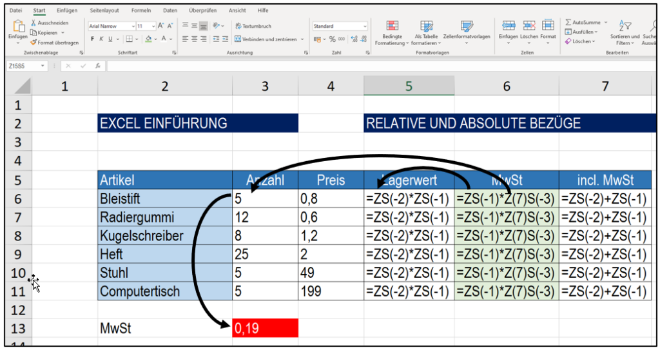Switch to the Daten tab
Image resolution: width=660 pixels, height=352 pixels.
(170, 10)
